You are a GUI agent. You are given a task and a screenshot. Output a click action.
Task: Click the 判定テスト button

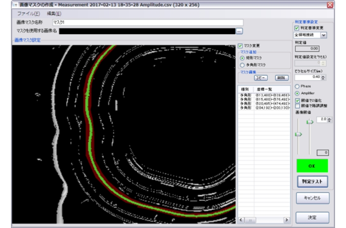(312, 181)
